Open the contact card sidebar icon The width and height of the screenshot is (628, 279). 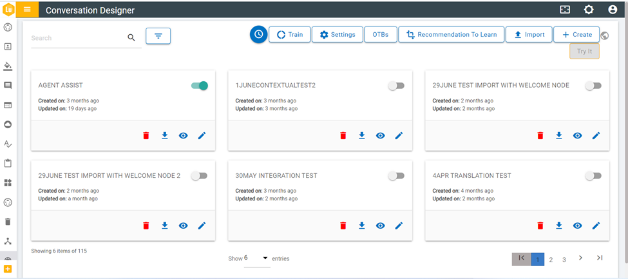(8, 47)
